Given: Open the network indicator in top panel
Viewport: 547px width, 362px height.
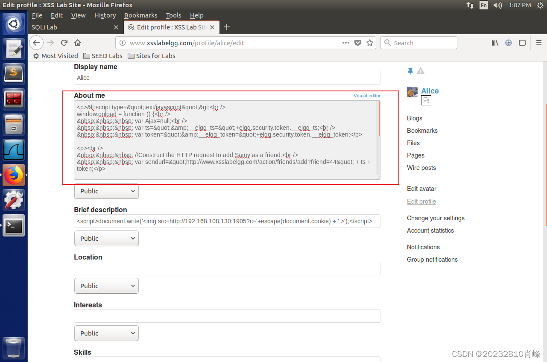Looking at the screenshot, I should pos(470,5).
